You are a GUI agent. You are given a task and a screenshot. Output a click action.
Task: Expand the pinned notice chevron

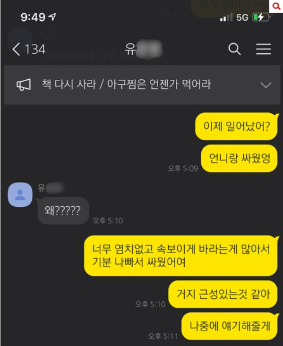pos(266,85)
